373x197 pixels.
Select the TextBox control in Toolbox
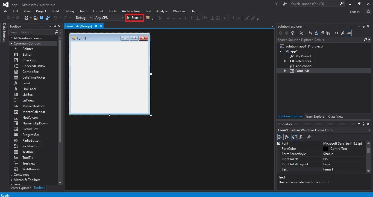(x=28, y=152)
